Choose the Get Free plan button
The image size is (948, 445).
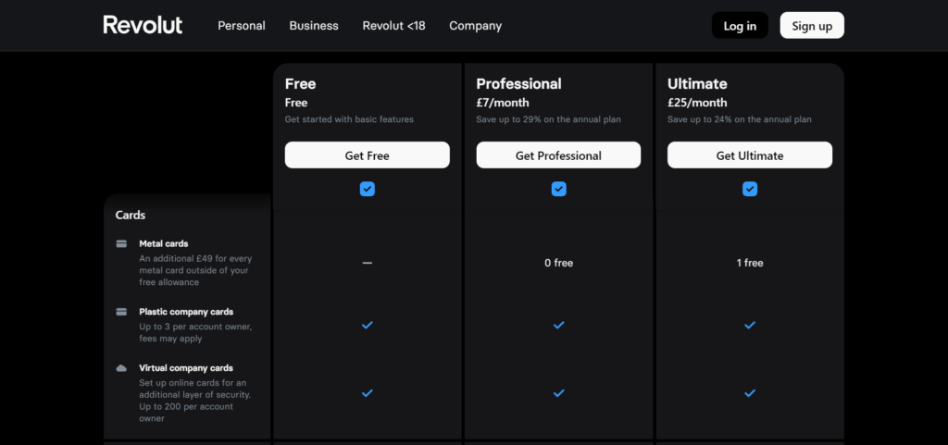[367, 155]
